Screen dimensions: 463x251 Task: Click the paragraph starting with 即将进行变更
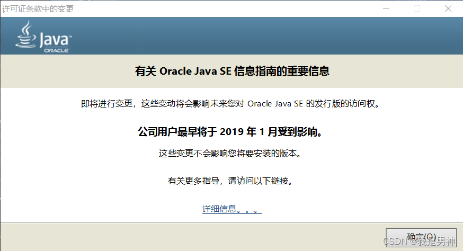[x=230, y=104]
